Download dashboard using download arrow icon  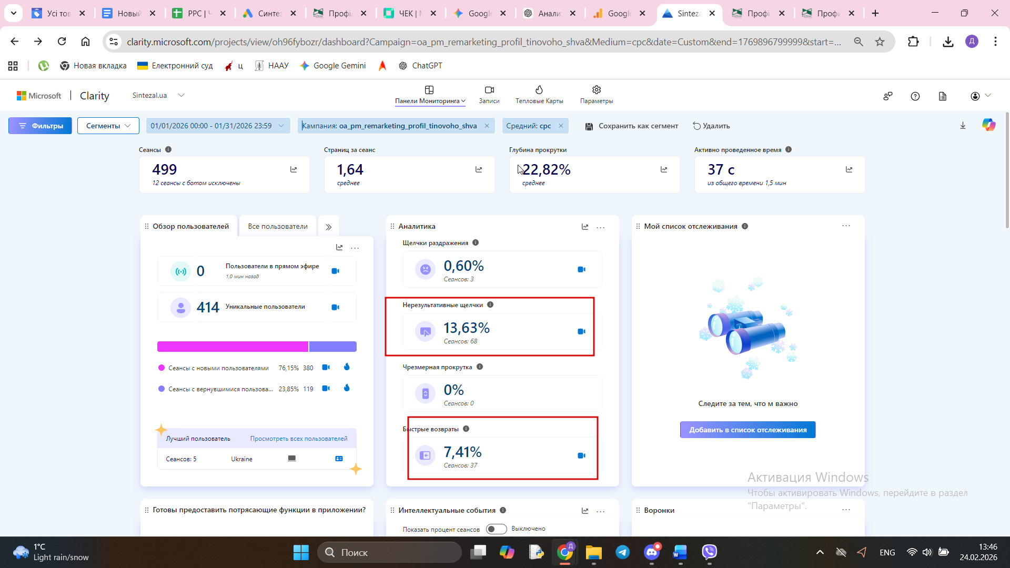(963, 126)
